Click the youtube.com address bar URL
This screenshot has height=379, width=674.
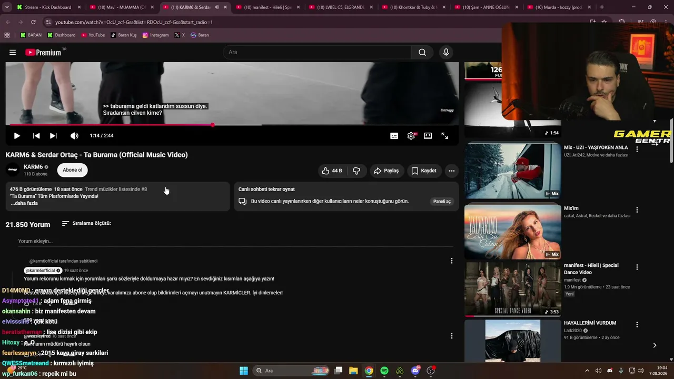(x=134, y=22)
